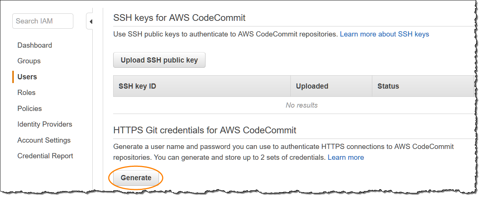Image resolution: width=481 pixels, height=197 pixels.
Task: Click the Generate button
Action: (x=136, y=178)
